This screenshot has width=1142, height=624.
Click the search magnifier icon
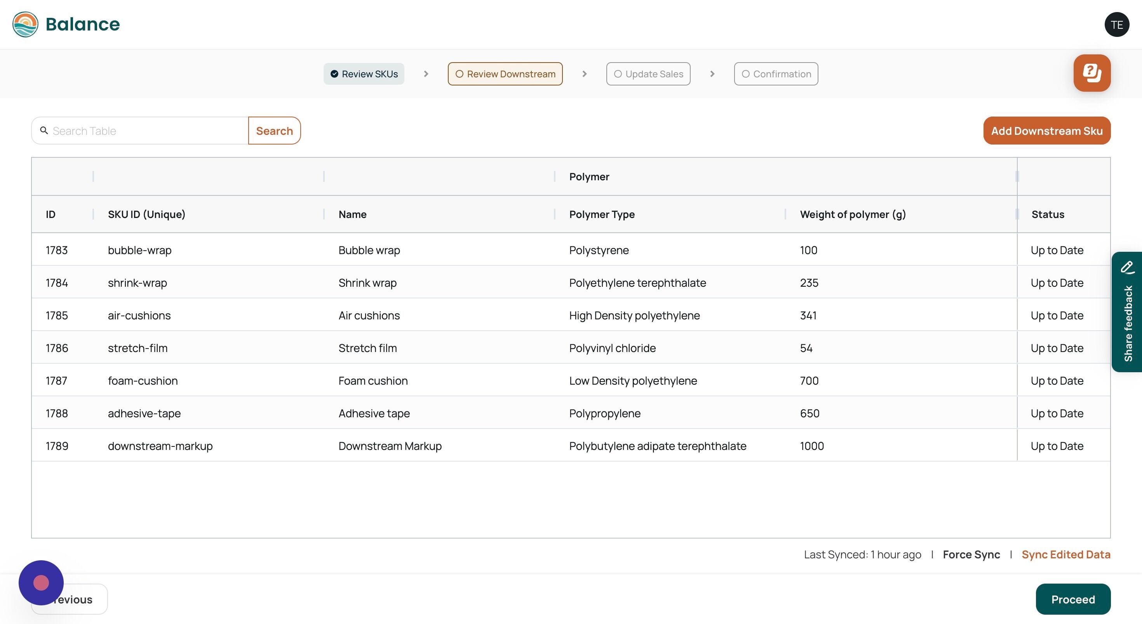pyautogui.click(x=44, y=131)
